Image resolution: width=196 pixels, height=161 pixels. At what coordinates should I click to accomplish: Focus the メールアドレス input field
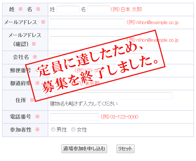pos(87,22)
